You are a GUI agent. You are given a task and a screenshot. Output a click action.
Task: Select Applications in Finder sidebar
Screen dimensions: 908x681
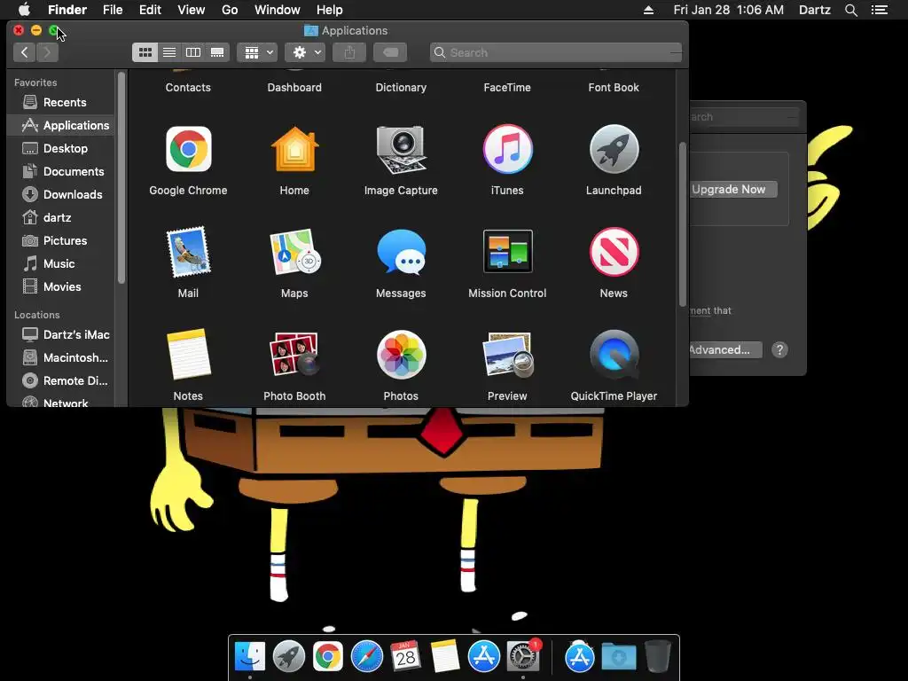click(x=61, y=126)
